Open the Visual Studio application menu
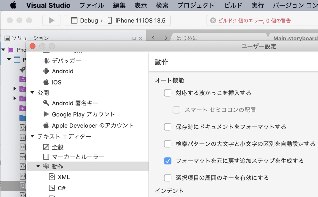Viewport: 318px width, 197px height. point(48,5)
